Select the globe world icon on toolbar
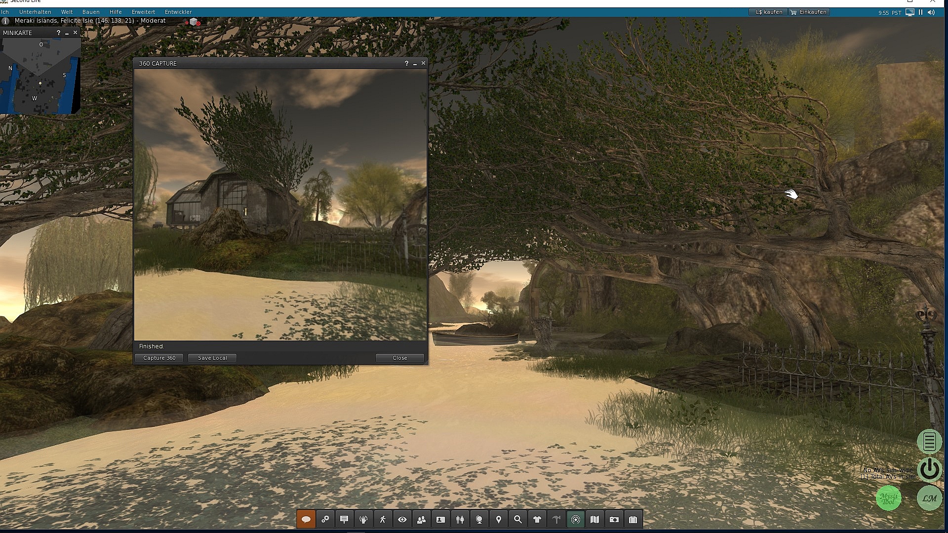This screenshot has height=533, width=948. 479,519
